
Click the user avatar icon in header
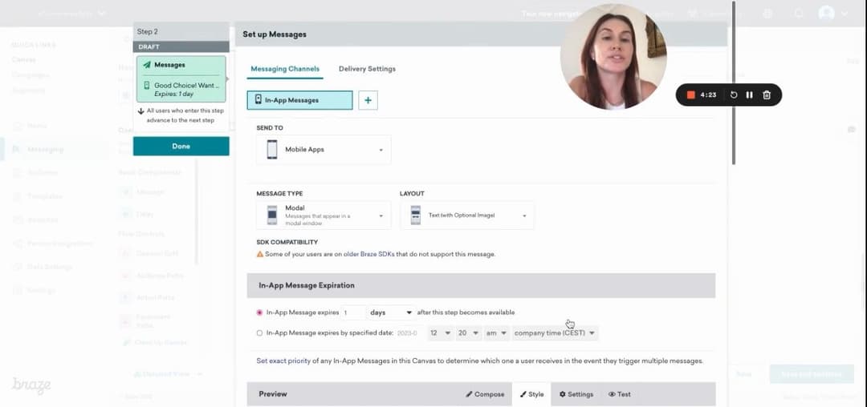(826, 14)
